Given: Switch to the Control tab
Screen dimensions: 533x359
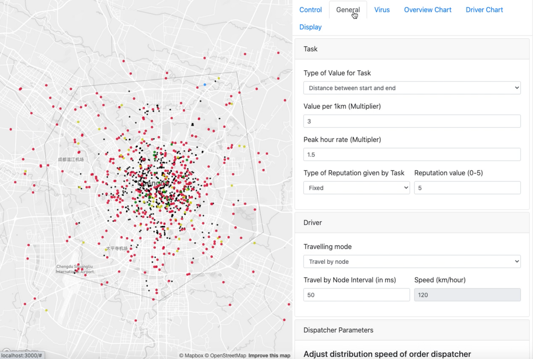Looking at the screenshot, I should (310, 10).
